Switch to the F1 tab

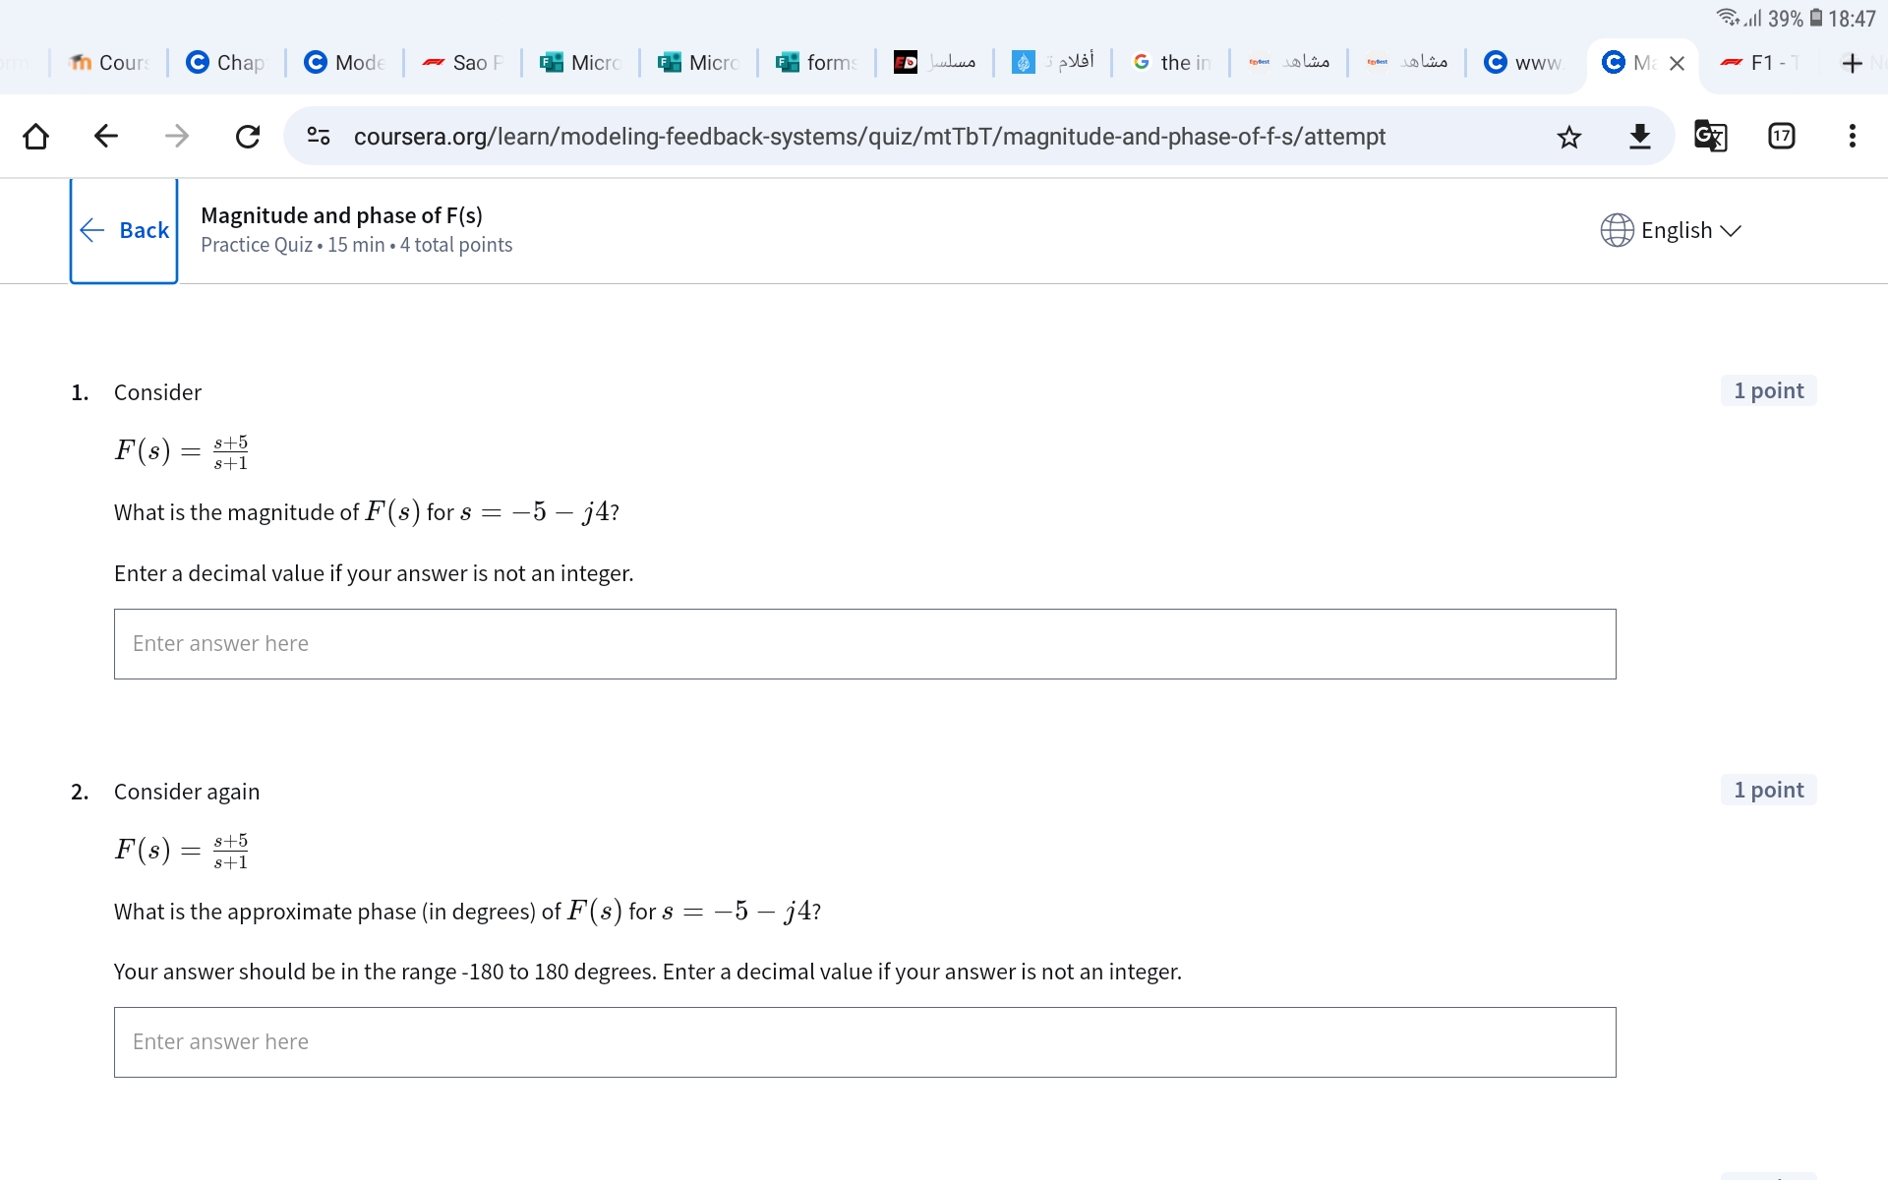coord(1760,63)
